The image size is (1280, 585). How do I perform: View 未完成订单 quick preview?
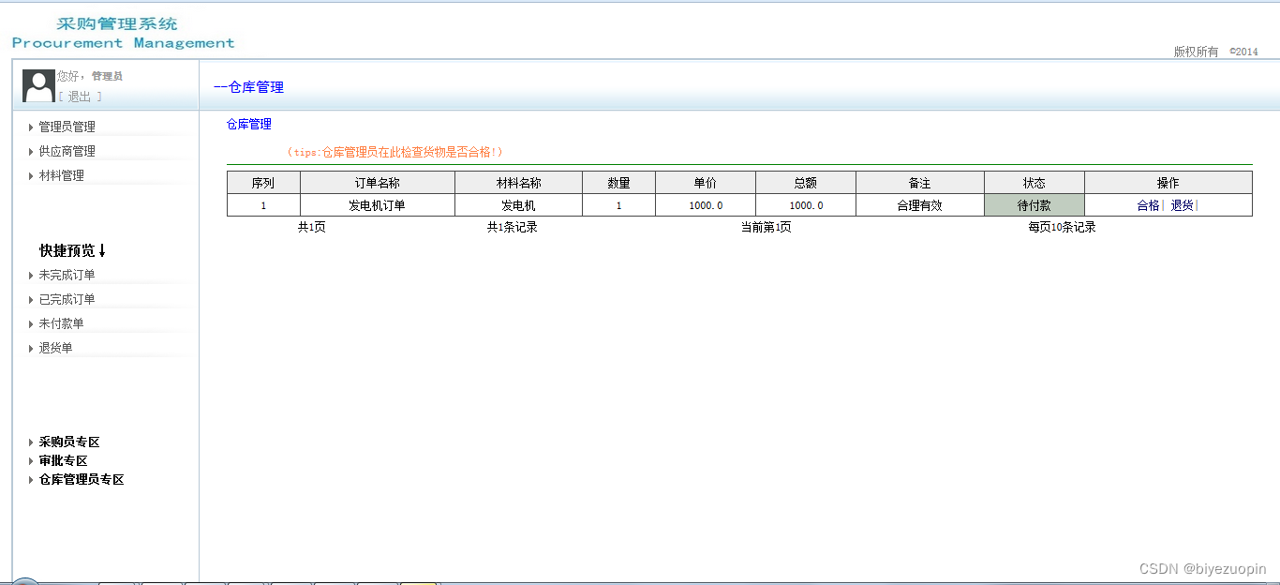point(67,275)
